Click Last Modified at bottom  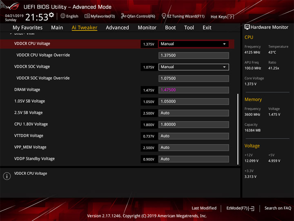(x=204, y=208)
